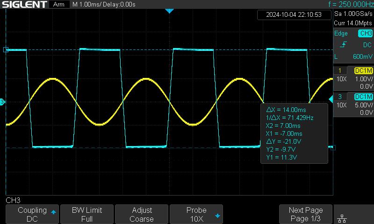374x224 pixels.
Task: Click the cursor measurement readout box
Action: coord(294,133)
